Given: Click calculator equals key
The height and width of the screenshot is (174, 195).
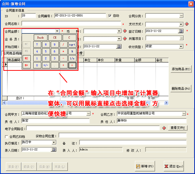Looking at the screenshot, I should (72, 65).
